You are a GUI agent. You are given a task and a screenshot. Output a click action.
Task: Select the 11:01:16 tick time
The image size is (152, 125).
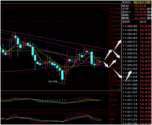[130, 115]
